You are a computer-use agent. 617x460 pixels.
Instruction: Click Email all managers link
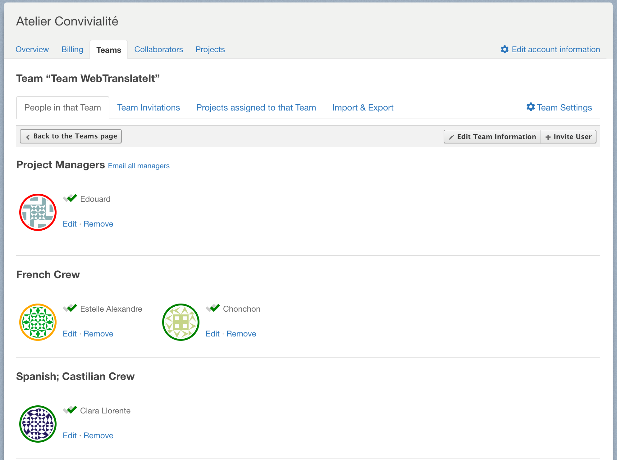pyautogui.click(x=139, y=166)
